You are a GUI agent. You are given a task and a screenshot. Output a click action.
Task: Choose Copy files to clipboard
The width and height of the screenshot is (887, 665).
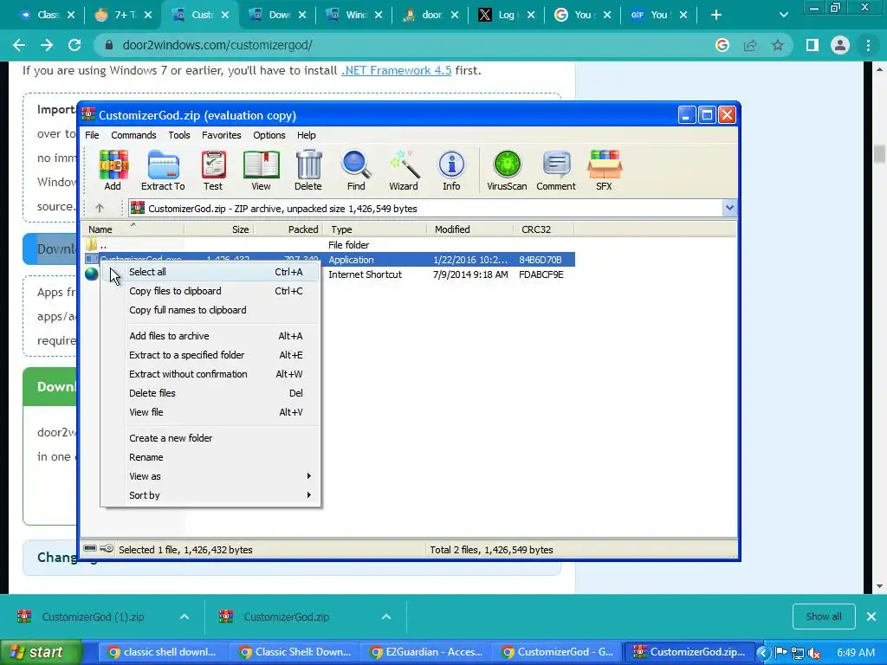[210, 291]
